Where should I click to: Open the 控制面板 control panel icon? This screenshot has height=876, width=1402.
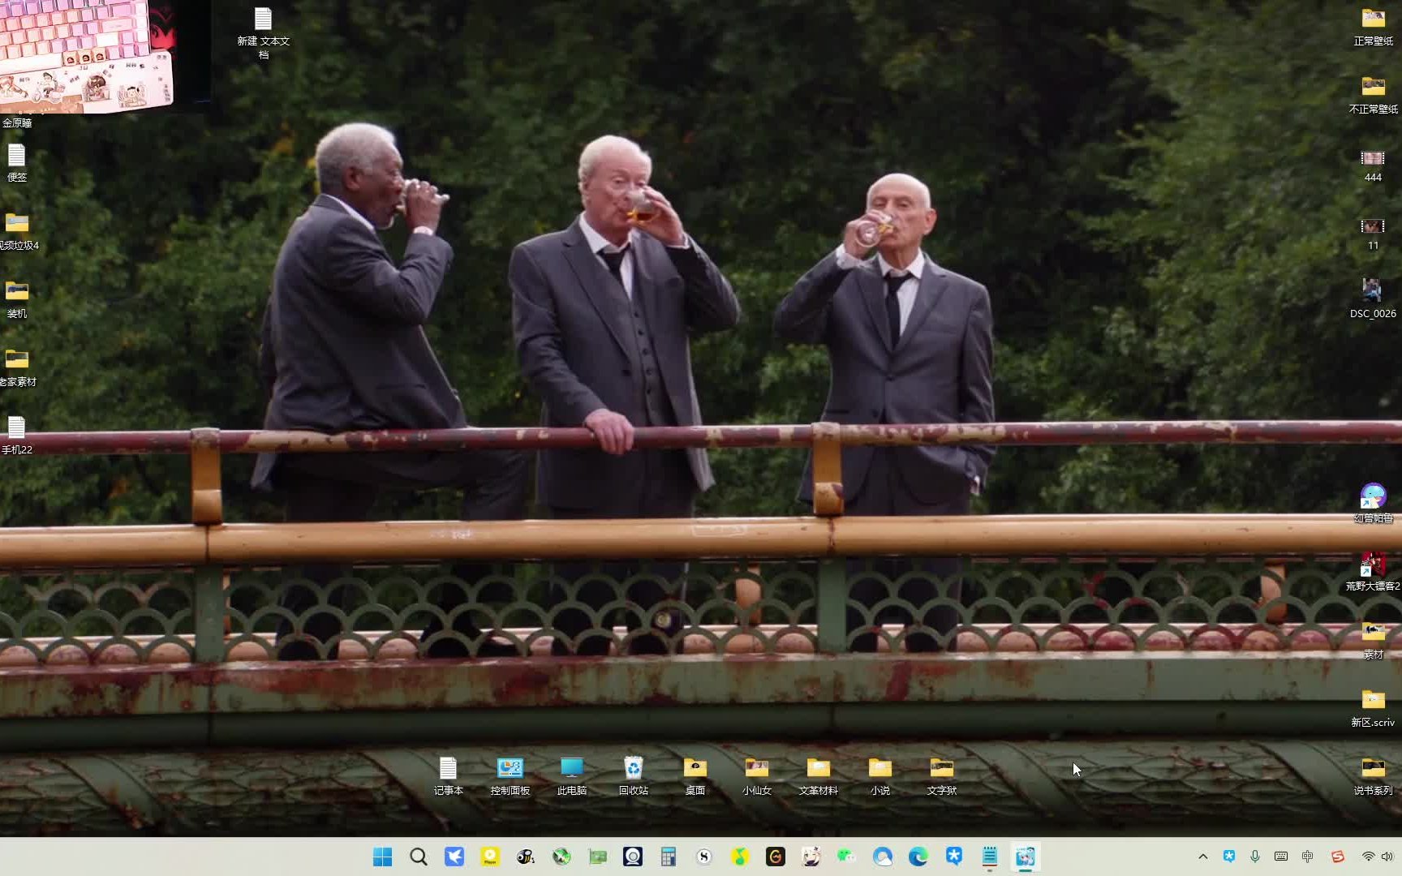point(510,775)
